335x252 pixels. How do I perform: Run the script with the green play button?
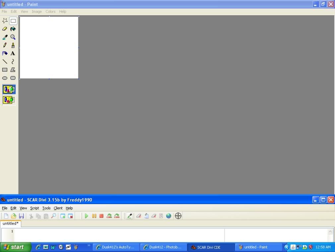click(x=86, y=216)
